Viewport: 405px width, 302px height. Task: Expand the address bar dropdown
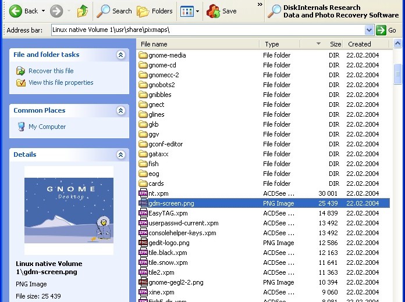369,30
